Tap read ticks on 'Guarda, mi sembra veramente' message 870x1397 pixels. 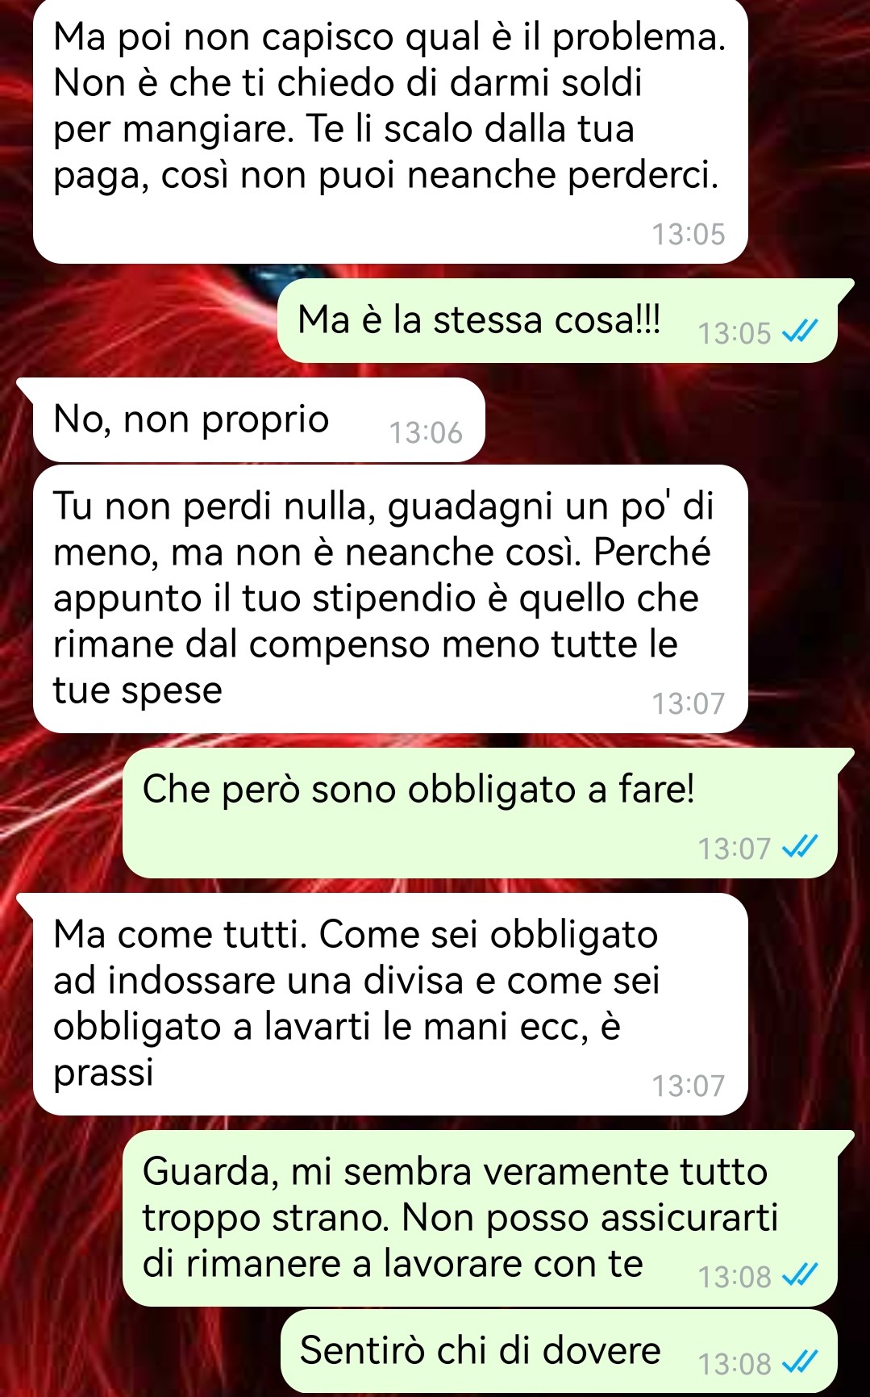click(x=801, y=1275)
